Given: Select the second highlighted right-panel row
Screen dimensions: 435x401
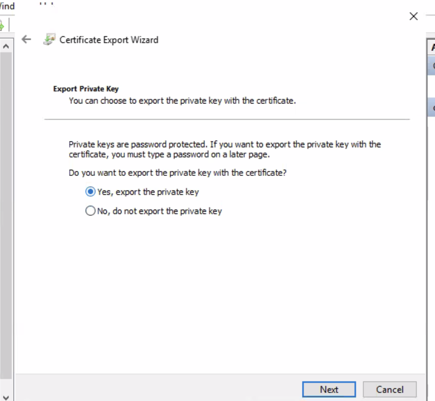Looking at the screenshot, I should point(431,108).
